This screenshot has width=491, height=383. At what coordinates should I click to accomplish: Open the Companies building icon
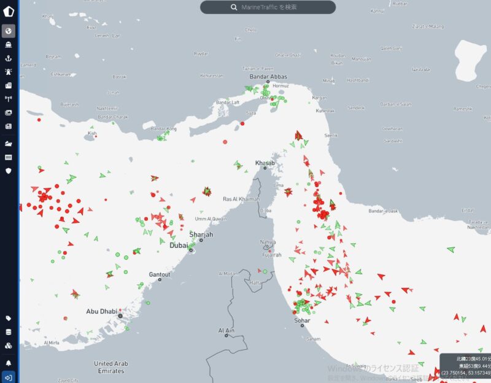pos(9,85)
